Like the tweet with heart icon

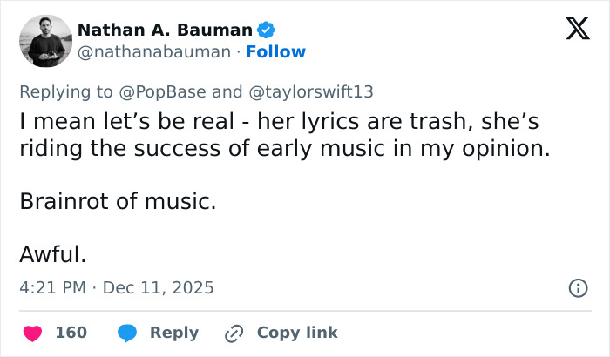(x=32, y=333)
